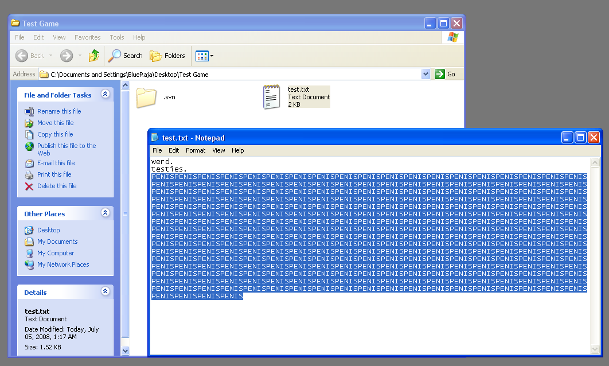Open Explorer's Edit menu
Image resolution: width=609 pixels, height=366 pixels.
[38, 37]
